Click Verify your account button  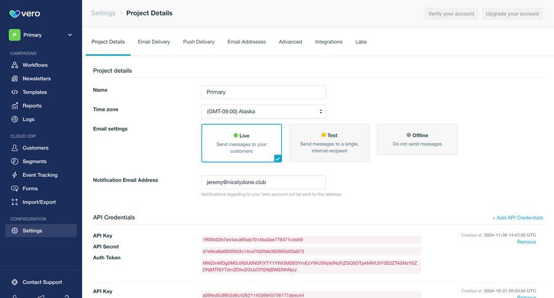click(451, 14)
